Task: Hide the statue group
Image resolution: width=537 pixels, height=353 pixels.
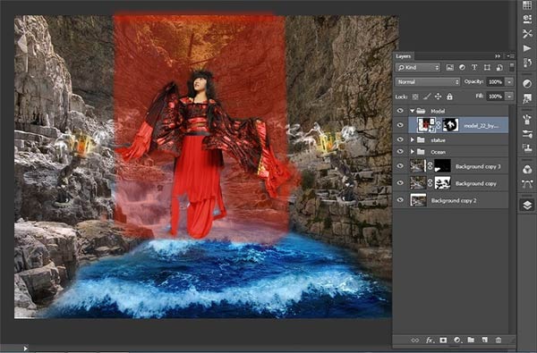Action: point(400,140)
